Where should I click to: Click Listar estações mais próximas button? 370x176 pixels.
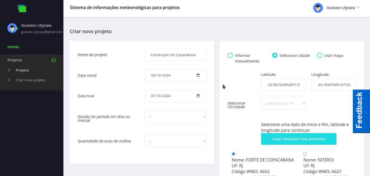pyautogui.click(x=299, y=139)
